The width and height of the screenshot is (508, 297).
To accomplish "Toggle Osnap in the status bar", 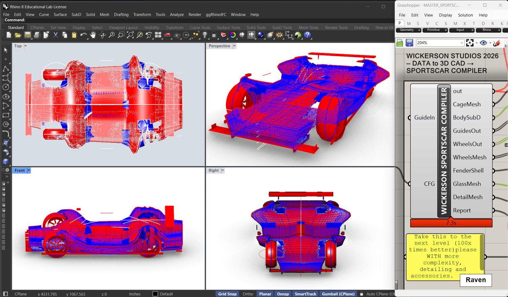I will [x=283, y=294].
